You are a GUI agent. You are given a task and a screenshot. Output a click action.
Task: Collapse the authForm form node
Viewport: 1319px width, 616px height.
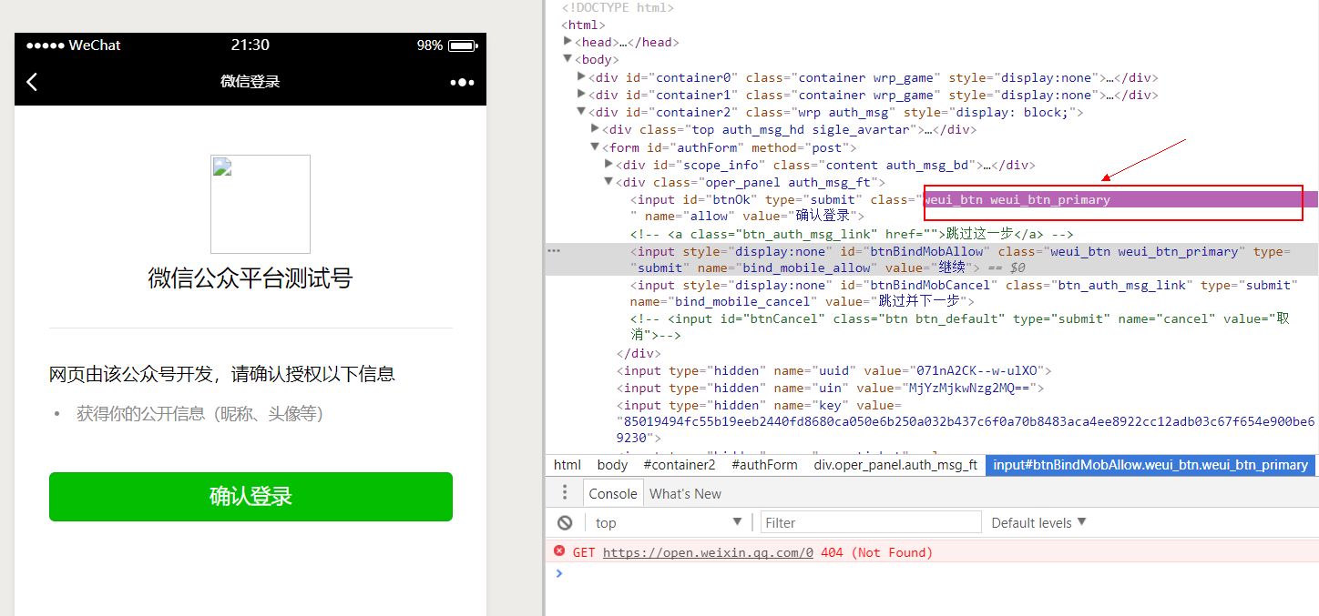(x=596, y=146)
